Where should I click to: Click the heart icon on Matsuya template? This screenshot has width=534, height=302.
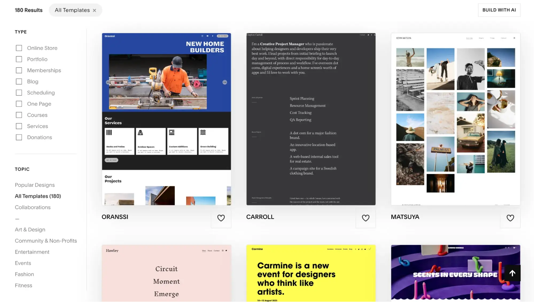[510, 218]
